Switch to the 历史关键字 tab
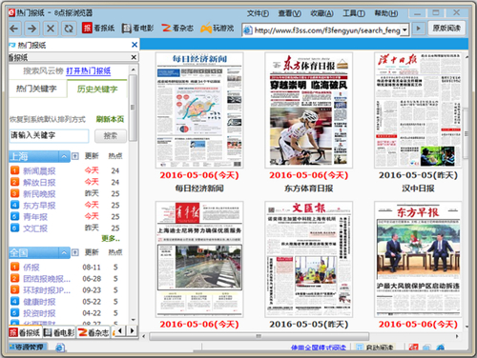Viewport: 477px width, 358px height. [x=97, y=89]
